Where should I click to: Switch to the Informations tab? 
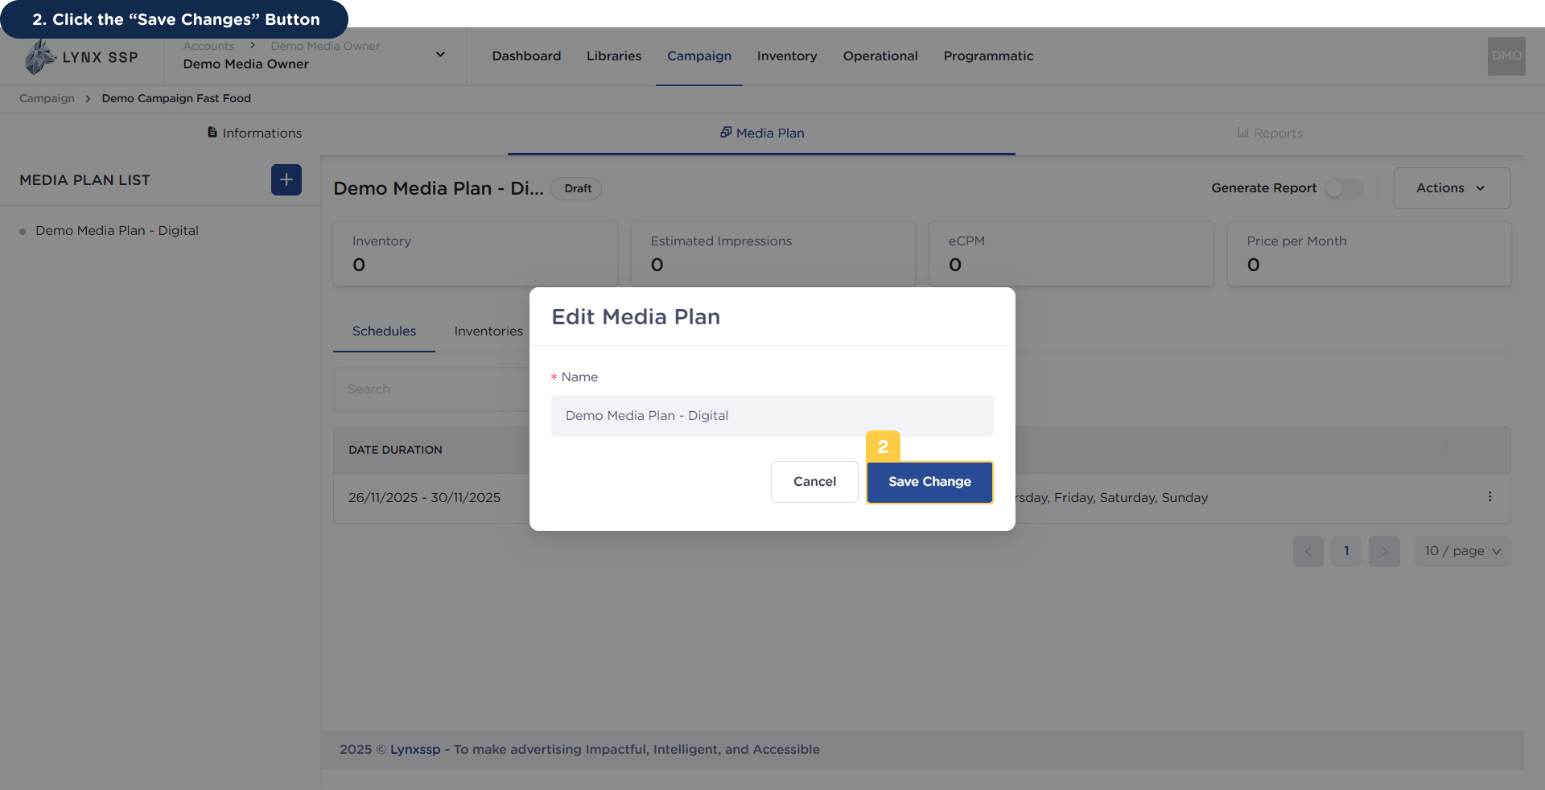coord(254,134)
